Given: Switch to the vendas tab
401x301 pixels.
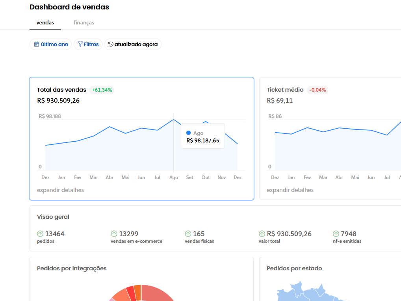Looking at the screenshot, I should tap(45, 22).
